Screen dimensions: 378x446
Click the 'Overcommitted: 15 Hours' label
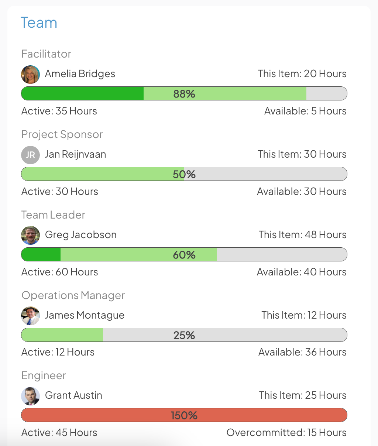pos(286,433)
